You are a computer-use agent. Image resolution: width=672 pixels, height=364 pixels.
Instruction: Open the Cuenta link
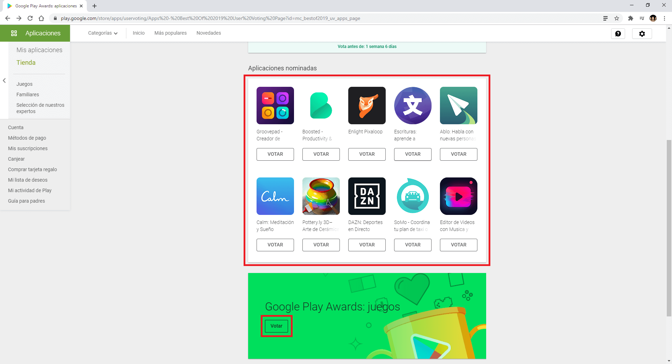pyautogui.click(x=16, y=127)
